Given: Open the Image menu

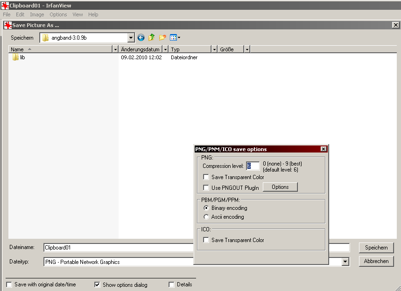Looking at the screenshot, I should tap(37, 14).
